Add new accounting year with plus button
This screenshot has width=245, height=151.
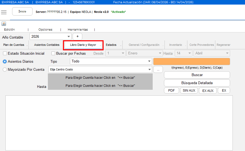(x=77, y=36)
